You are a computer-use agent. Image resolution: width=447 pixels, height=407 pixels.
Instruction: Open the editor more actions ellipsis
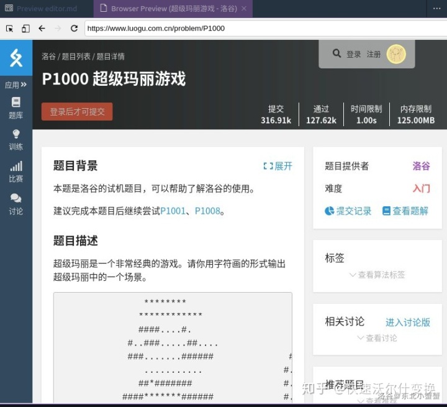(x=436, y=9)
